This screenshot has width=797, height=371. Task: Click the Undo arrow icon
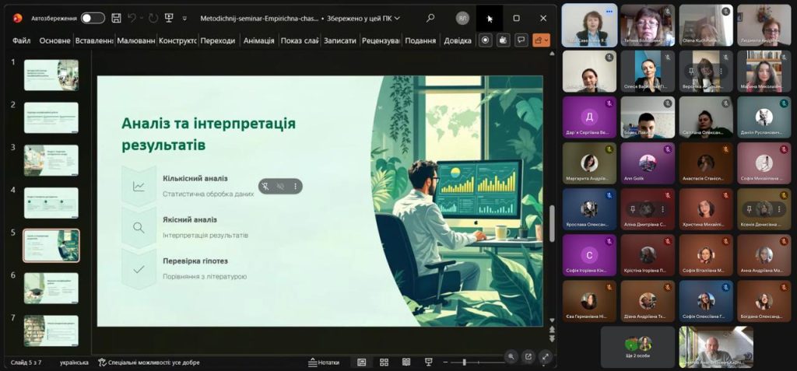click(x=132, y=18)
